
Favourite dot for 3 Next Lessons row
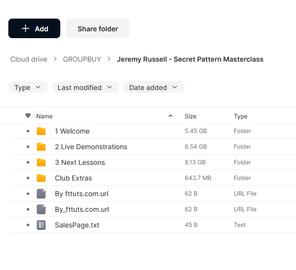tap(28, 162)
